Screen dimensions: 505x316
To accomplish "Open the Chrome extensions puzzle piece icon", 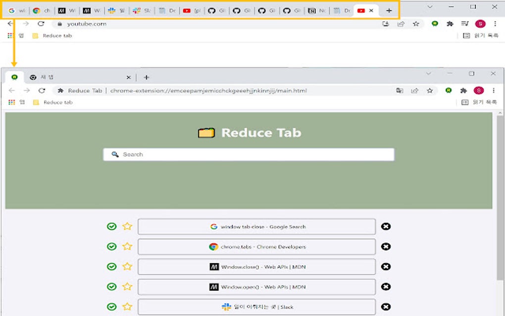I will click(463, 91).
